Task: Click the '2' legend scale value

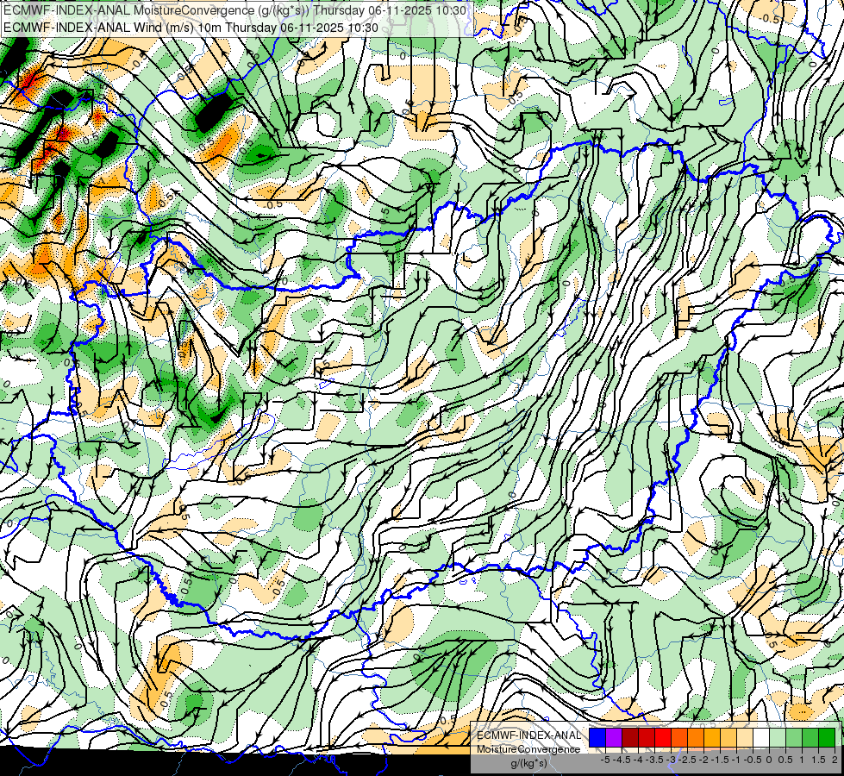Action: click(x=835, y=760)
